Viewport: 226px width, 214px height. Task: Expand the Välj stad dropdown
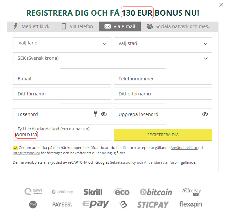click(163, 43)
